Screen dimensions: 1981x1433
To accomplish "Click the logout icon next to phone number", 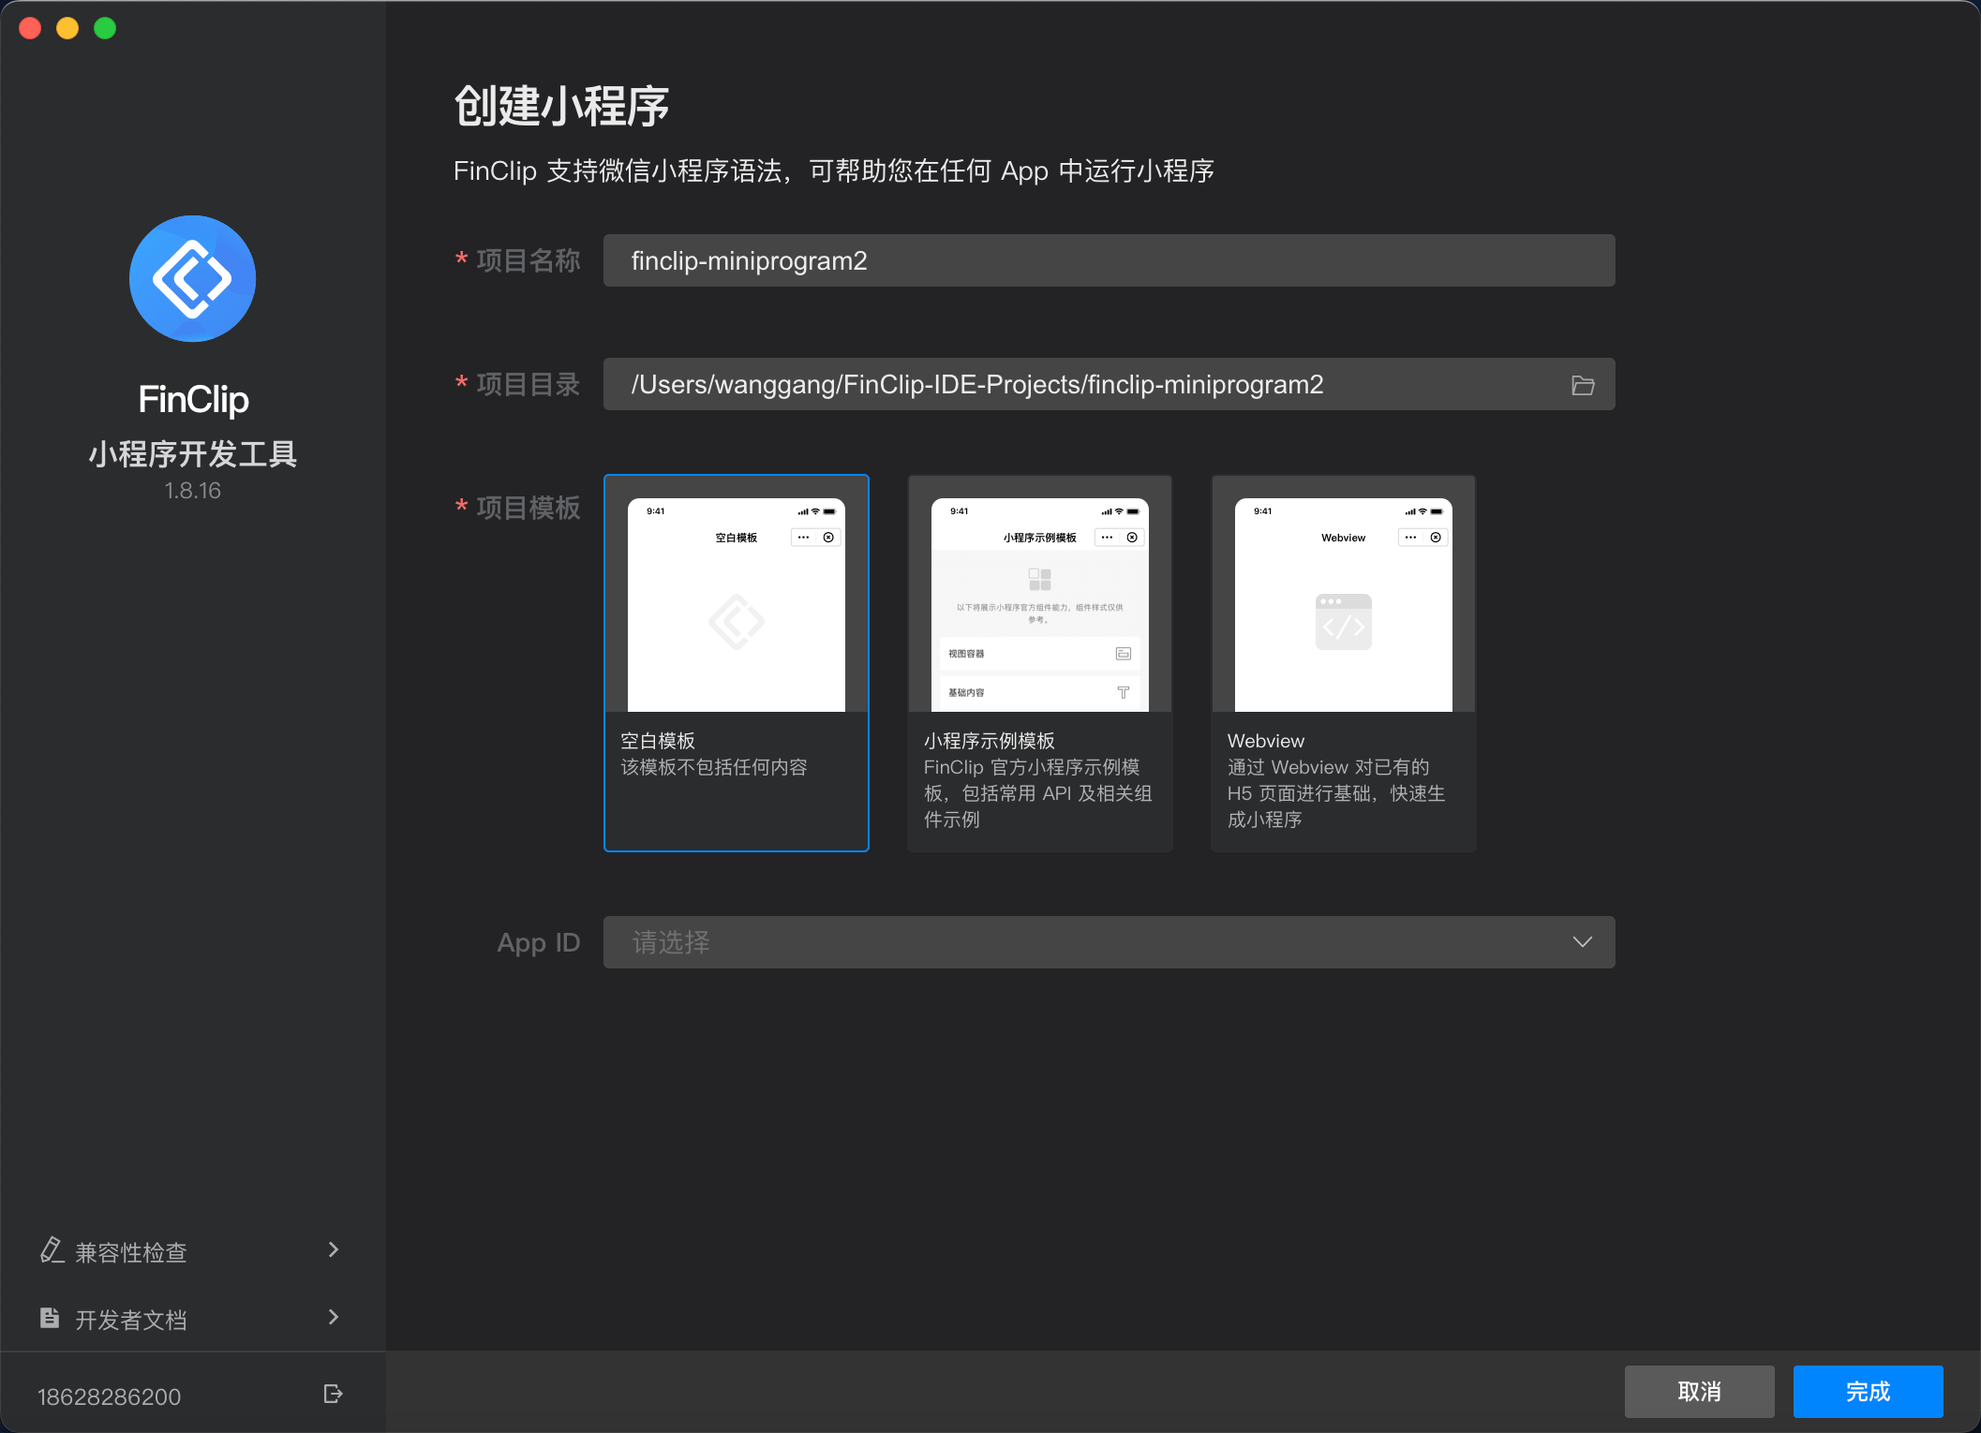I will tap(333, 1394).
